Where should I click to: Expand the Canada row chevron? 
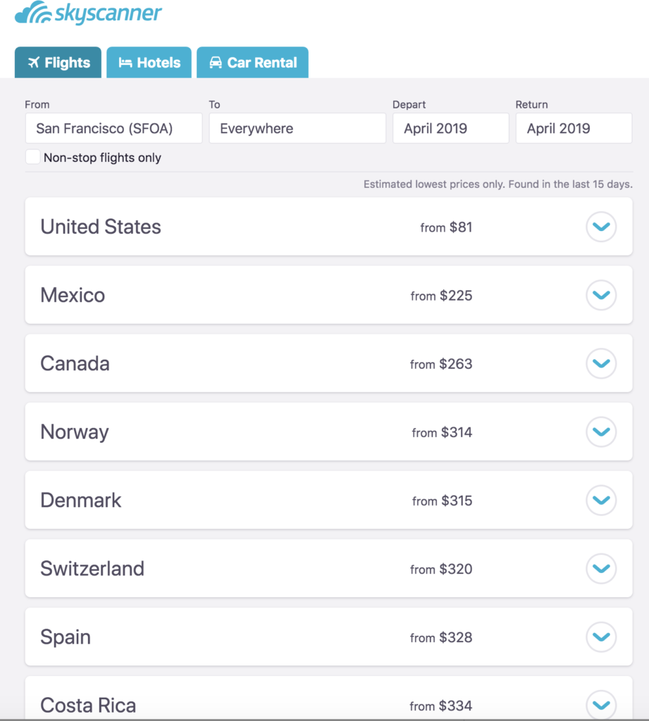(601, 363)
